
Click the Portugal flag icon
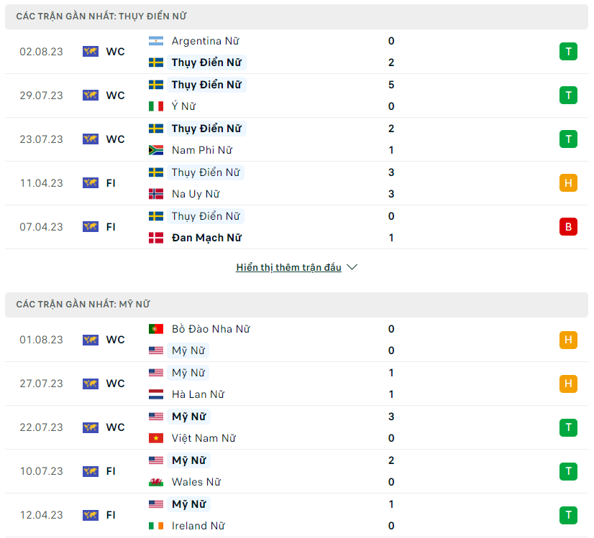pyautogui.click(x=155, y=329)
